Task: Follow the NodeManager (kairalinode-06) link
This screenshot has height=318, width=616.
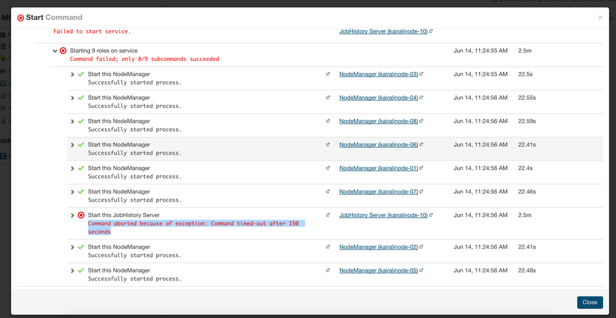Action: 378,145
